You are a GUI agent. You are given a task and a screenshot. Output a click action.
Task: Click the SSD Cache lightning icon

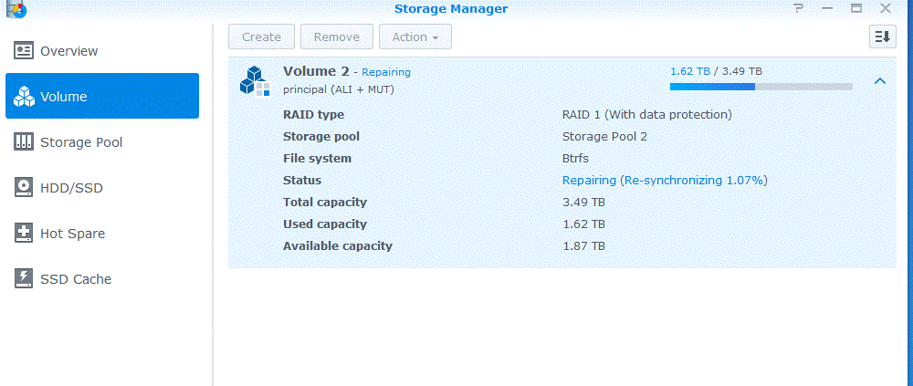coord(25,279)
